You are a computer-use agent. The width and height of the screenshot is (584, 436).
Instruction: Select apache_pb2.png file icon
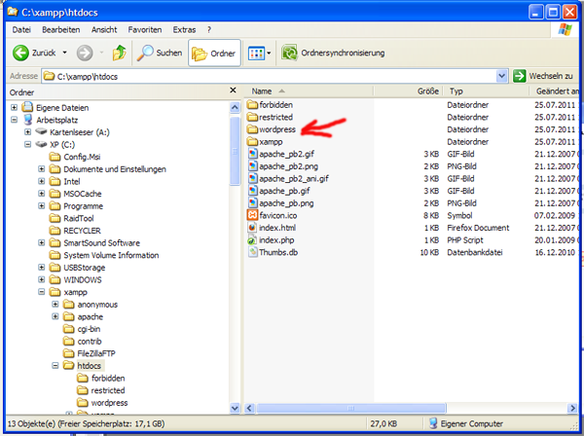click(x=252, y=166)
